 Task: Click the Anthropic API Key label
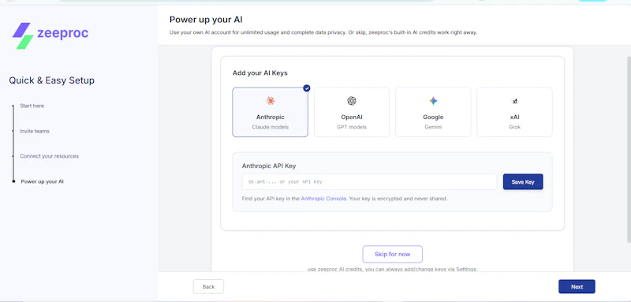pos(269,166)
